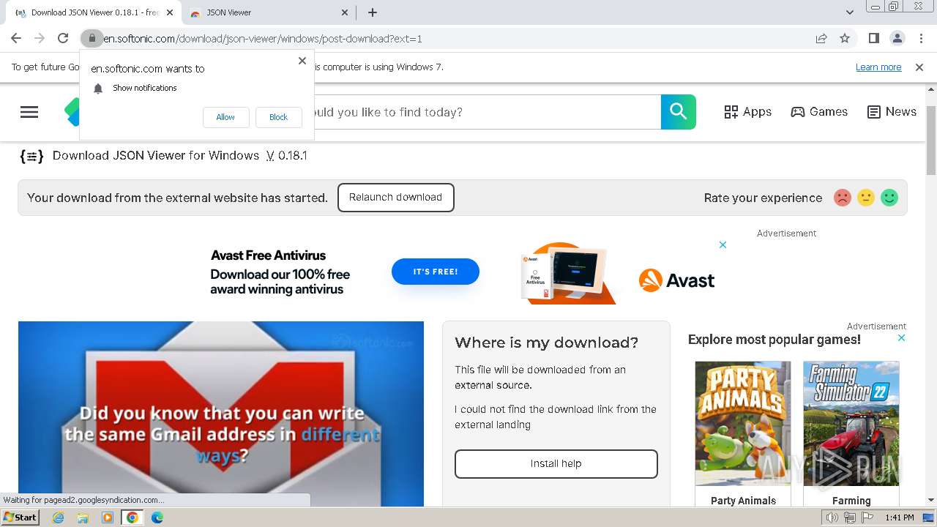Rate experience with green happy face
This screenshot has height=527, width=937.
(x=889, y=198)
